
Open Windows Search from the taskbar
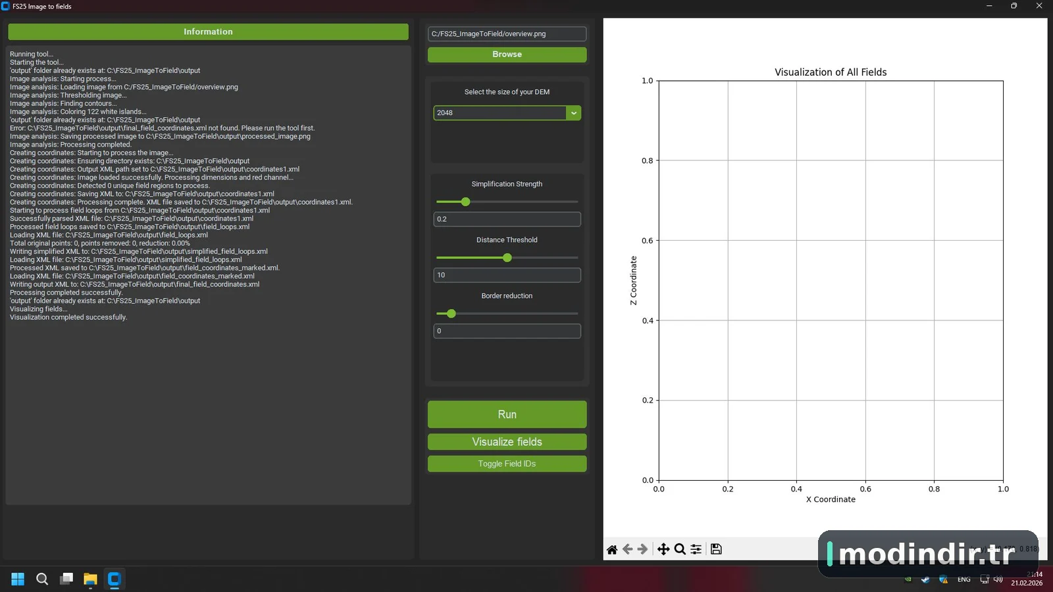pos(42,579)
